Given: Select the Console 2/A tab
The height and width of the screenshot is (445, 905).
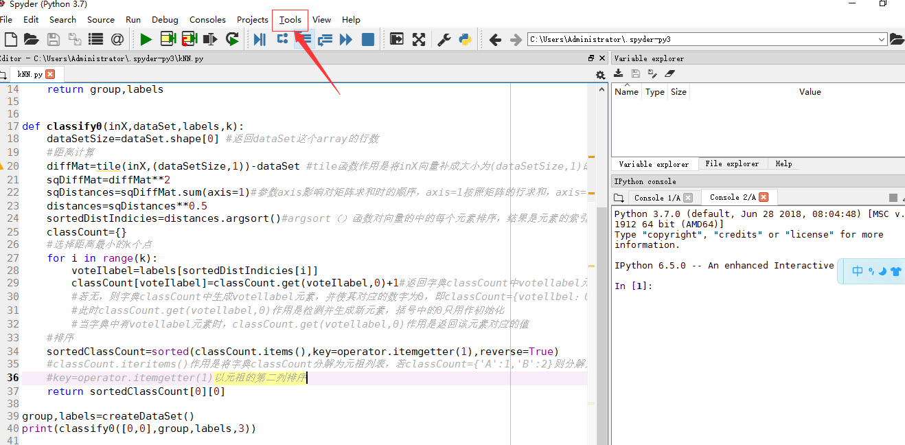Looking at the screenshot, I should pyautogui.click(x=738, y=197).
